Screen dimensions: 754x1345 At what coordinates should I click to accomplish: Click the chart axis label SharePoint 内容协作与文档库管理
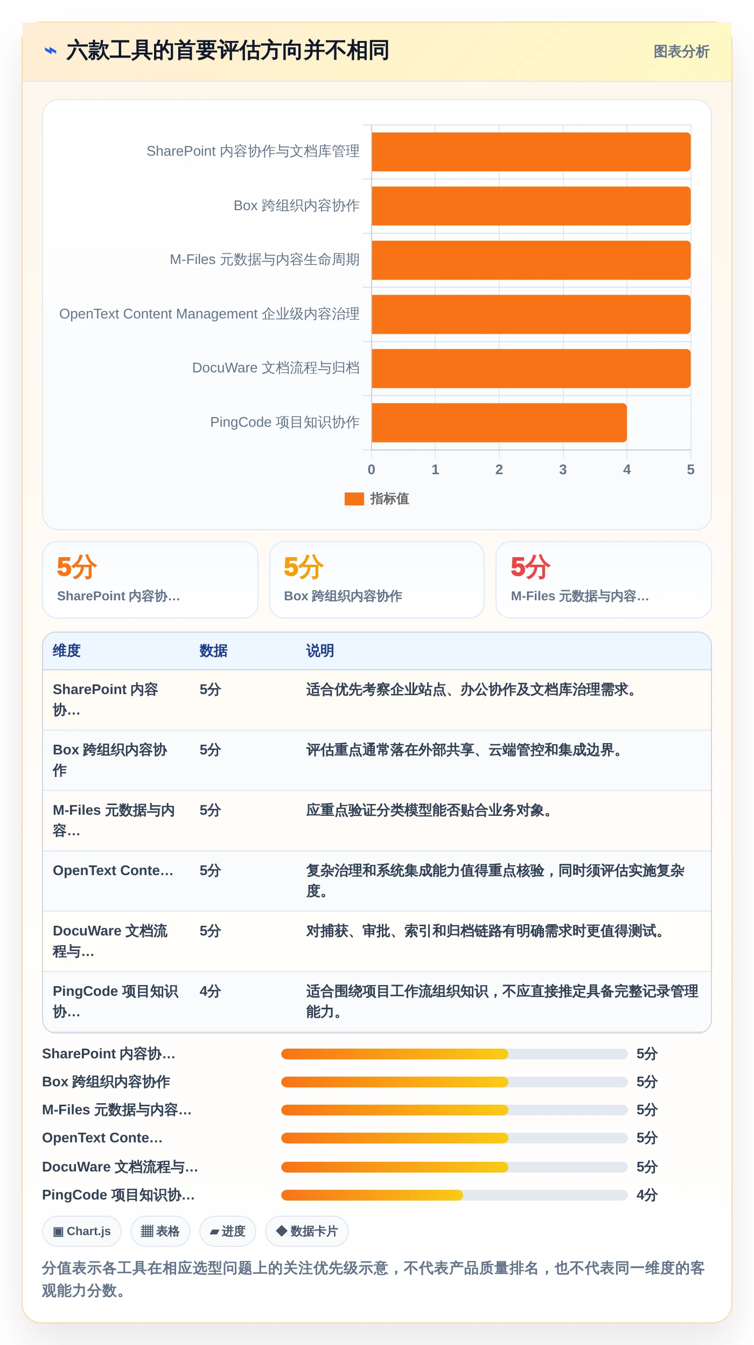click(x=253, y=151)
